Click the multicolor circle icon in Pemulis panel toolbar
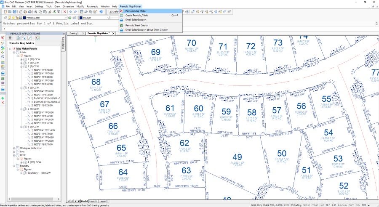 pyautogui.click(x=37, y=38)
